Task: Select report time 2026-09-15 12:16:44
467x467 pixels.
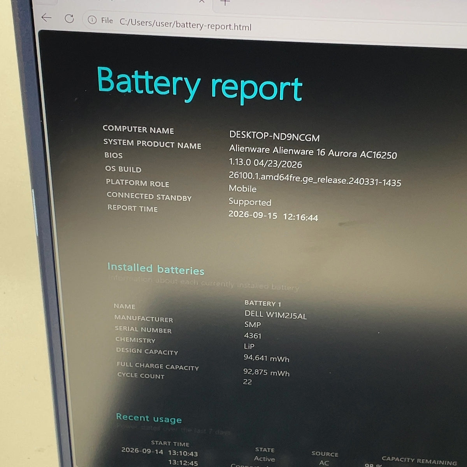Action: [273, 216]
